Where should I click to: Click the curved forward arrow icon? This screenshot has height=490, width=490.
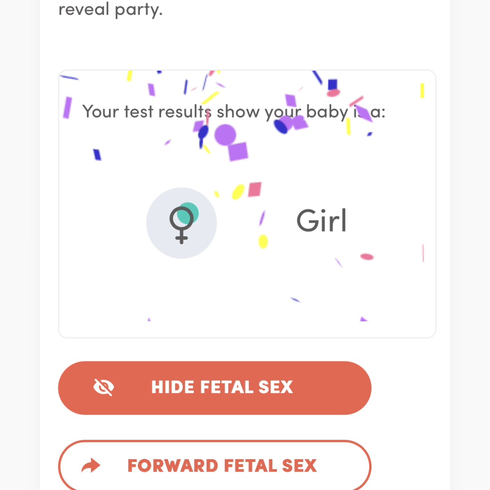[x=91, y=465]
